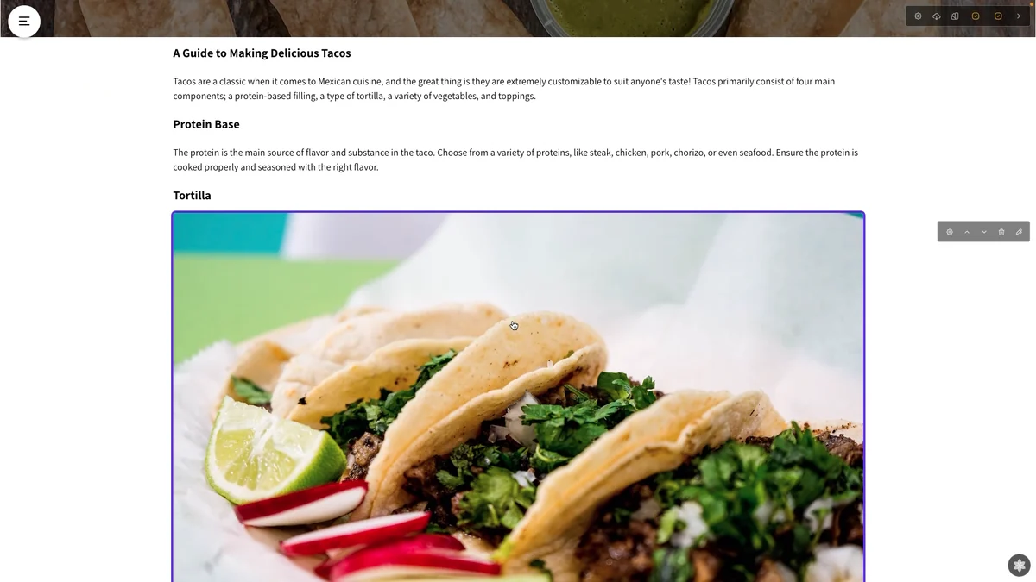Screen dimensions: 1036x582
Task: Click the paragraph about protein choices
Action: coord(515,160)
